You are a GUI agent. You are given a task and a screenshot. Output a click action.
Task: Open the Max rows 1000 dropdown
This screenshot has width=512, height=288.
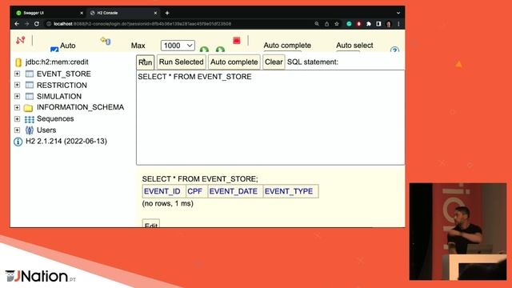pyautogui.click(x=178, y=46)
